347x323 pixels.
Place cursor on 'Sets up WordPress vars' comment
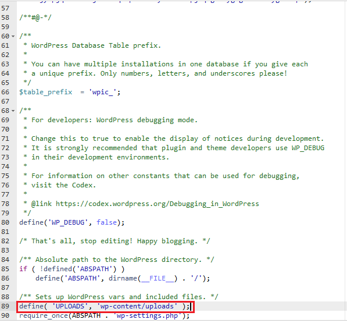119,297
